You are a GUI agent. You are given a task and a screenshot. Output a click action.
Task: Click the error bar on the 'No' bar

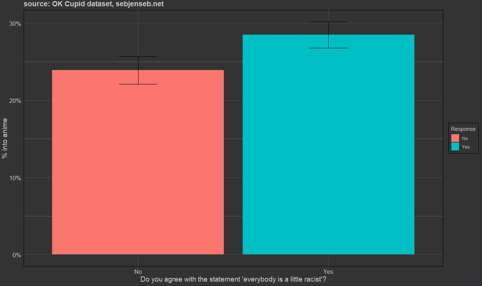[138, 70]
